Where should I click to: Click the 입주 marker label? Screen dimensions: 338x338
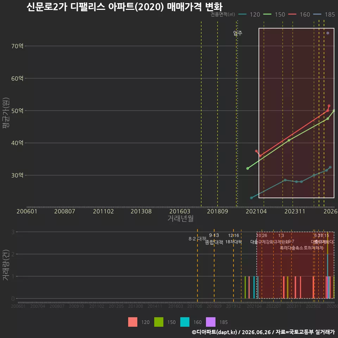coord(238,33)
